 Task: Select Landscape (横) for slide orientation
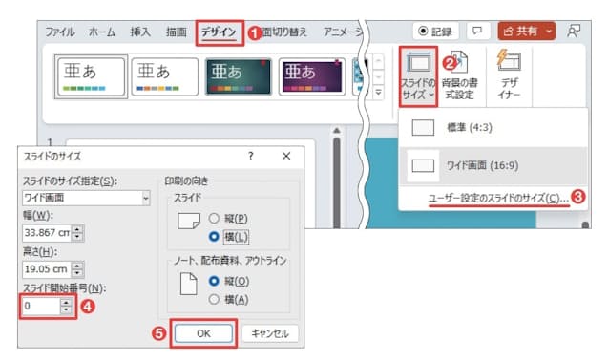point(214,237)
